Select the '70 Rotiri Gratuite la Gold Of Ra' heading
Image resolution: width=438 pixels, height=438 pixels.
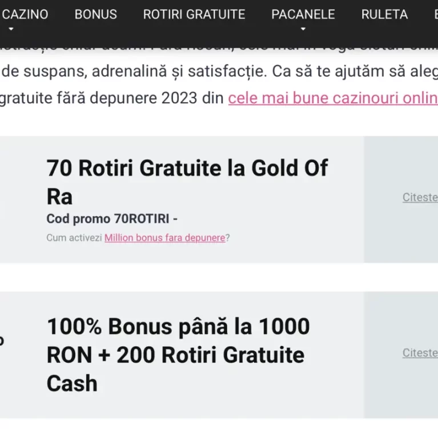(x=187, y=182)
